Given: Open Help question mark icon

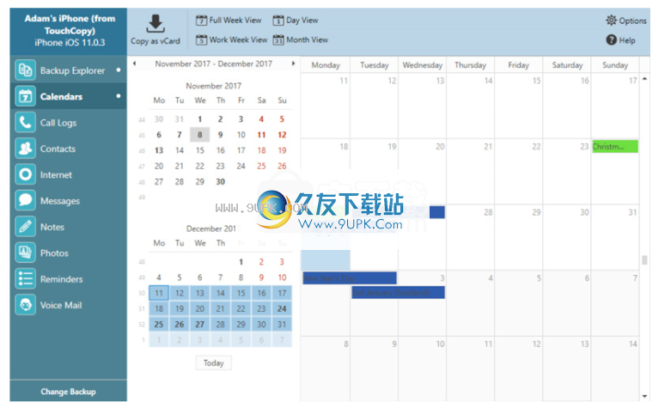Looking at the screenshot, I should 611,40.
